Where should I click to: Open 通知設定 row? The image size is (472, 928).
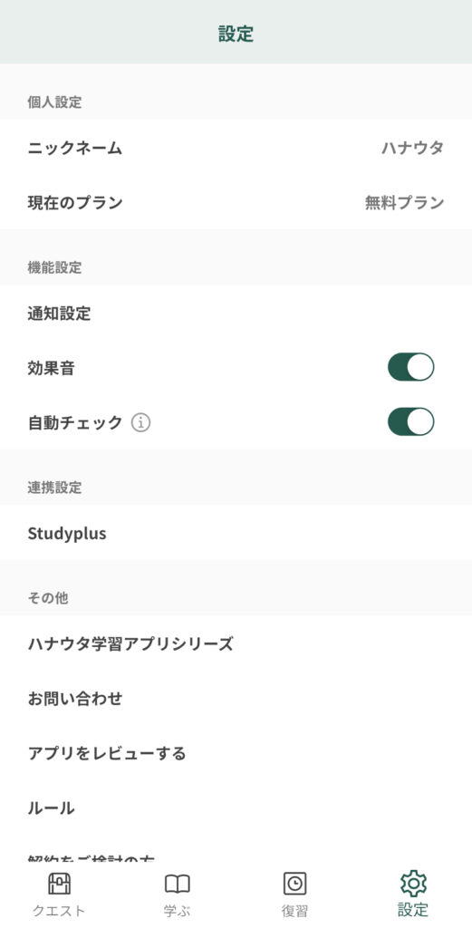pos(236,313)
